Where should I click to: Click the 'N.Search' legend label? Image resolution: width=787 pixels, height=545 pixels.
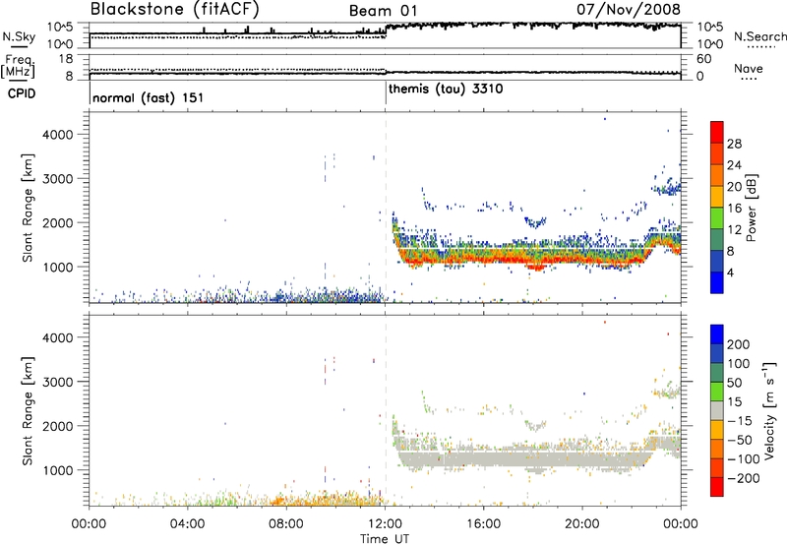click(759, 36)
